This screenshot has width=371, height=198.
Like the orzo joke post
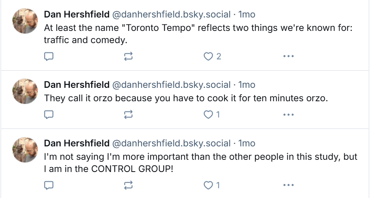[209, 115]
